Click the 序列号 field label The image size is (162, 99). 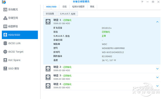tap(57, 52)
